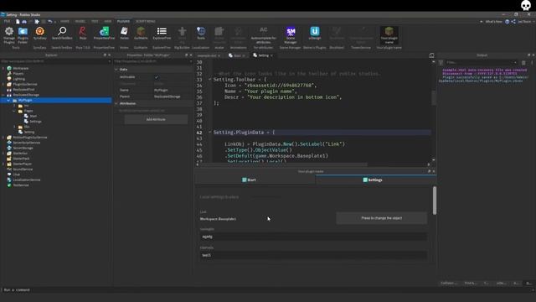This screenshot has width=536, height=302.
Task: Open the Scene Manager plugin
Action: click(291, 35)
